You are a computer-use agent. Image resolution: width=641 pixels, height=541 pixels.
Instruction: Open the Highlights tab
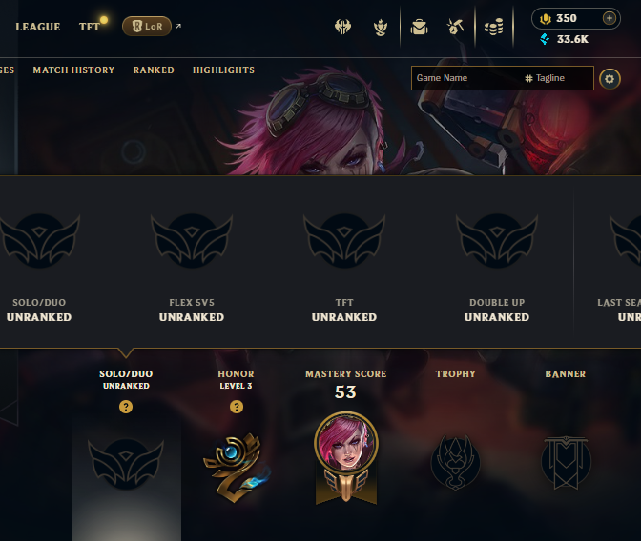coord(223,70)
